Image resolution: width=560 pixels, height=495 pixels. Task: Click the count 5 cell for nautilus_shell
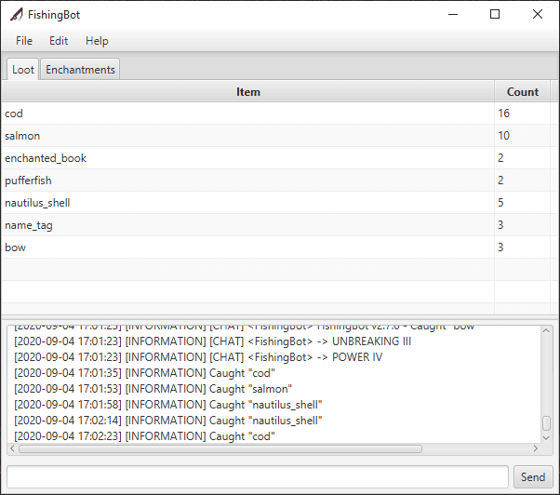click(522, 203)
